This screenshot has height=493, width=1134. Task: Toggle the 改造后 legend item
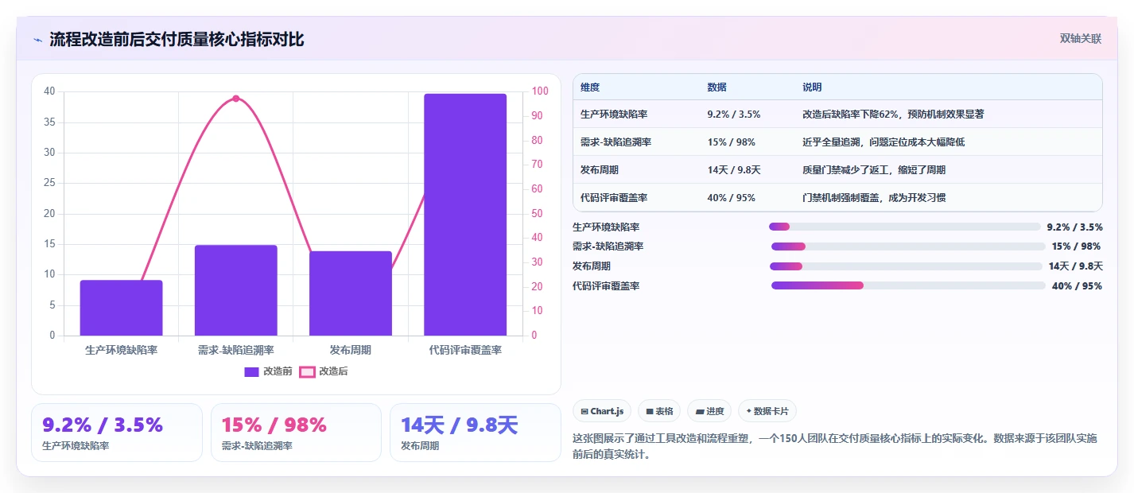(x=324, y=371)
